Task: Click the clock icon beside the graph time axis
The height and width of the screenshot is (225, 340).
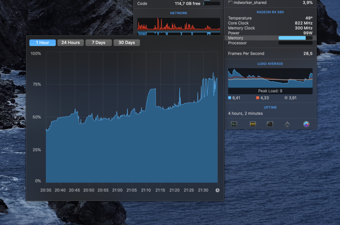Action: click(x=218, y=190)
